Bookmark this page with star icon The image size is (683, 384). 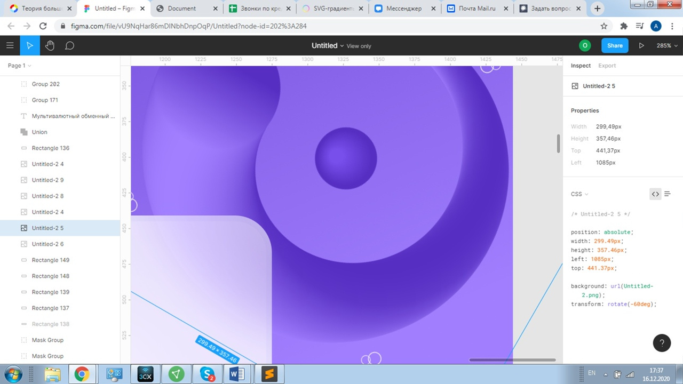[x=604, y=26]
